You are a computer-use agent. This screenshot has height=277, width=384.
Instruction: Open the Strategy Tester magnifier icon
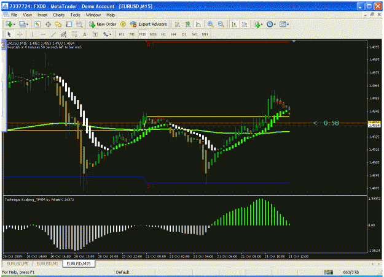coord(79,24)
